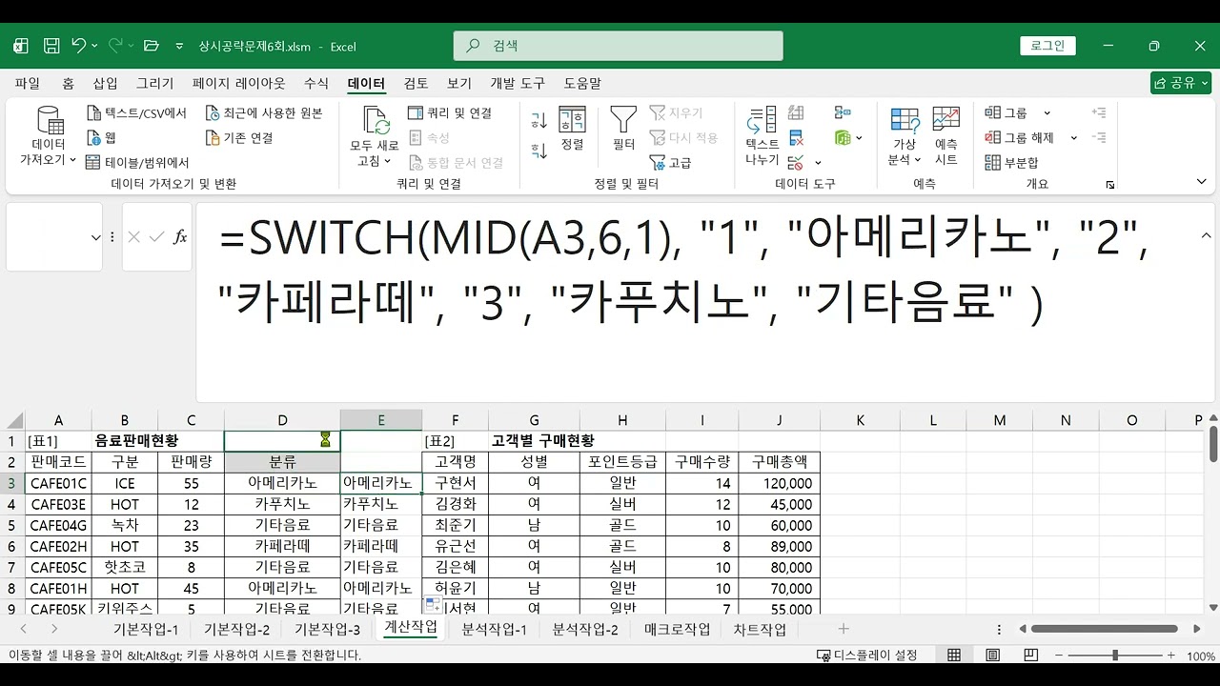Image resolution: width=1220 pixels, height=686 pixels.
Task: Create a Forecast Sheet (예측 시트)
Action: 945,136
